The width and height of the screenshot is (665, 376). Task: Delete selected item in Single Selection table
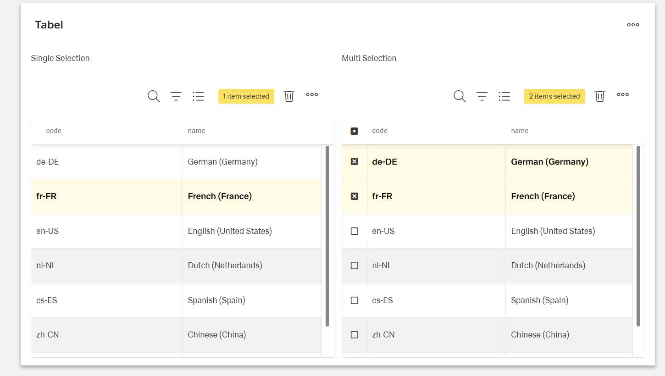click(289, 96)
